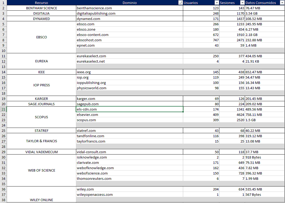Select row header 1
285x203 pixels.
pyautogui.click(x=3, y=3)
